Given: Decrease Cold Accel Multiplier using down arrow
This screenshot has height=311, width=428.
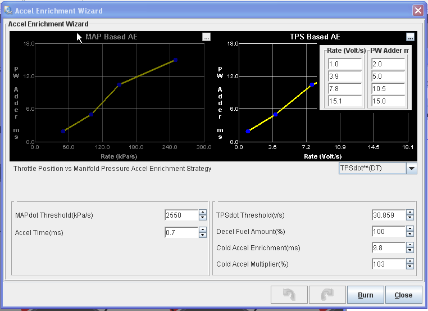Looking at the screenshot, I should 410,267.
